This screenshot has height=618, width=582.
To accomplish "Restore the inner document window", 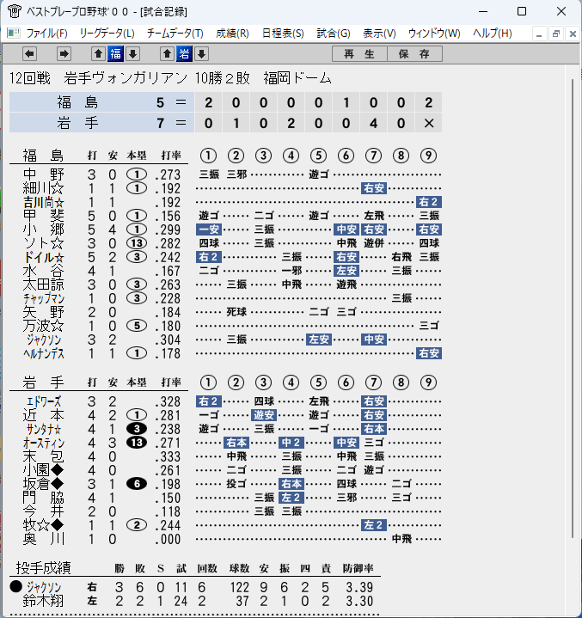I will pos(556,34).
